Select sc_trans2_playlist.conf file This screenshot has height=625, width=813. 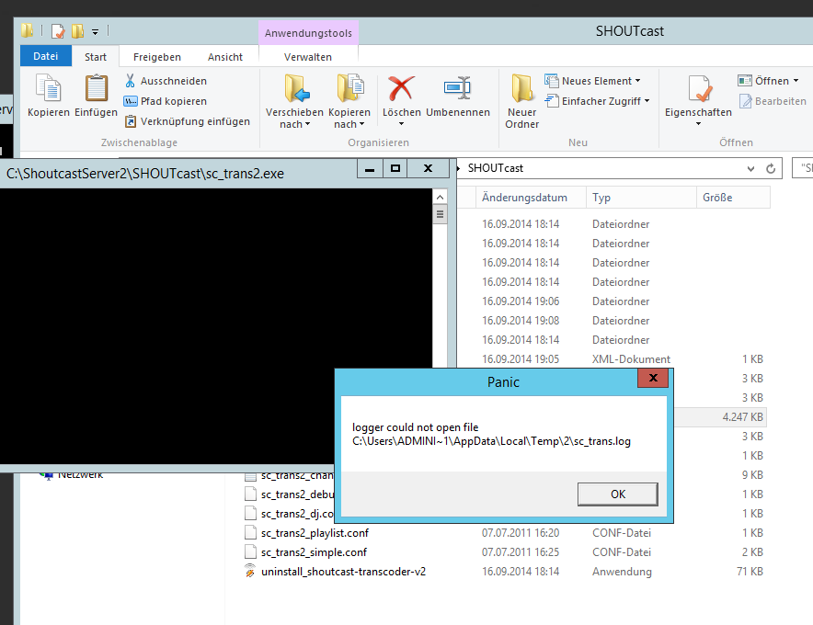point(315,533)
